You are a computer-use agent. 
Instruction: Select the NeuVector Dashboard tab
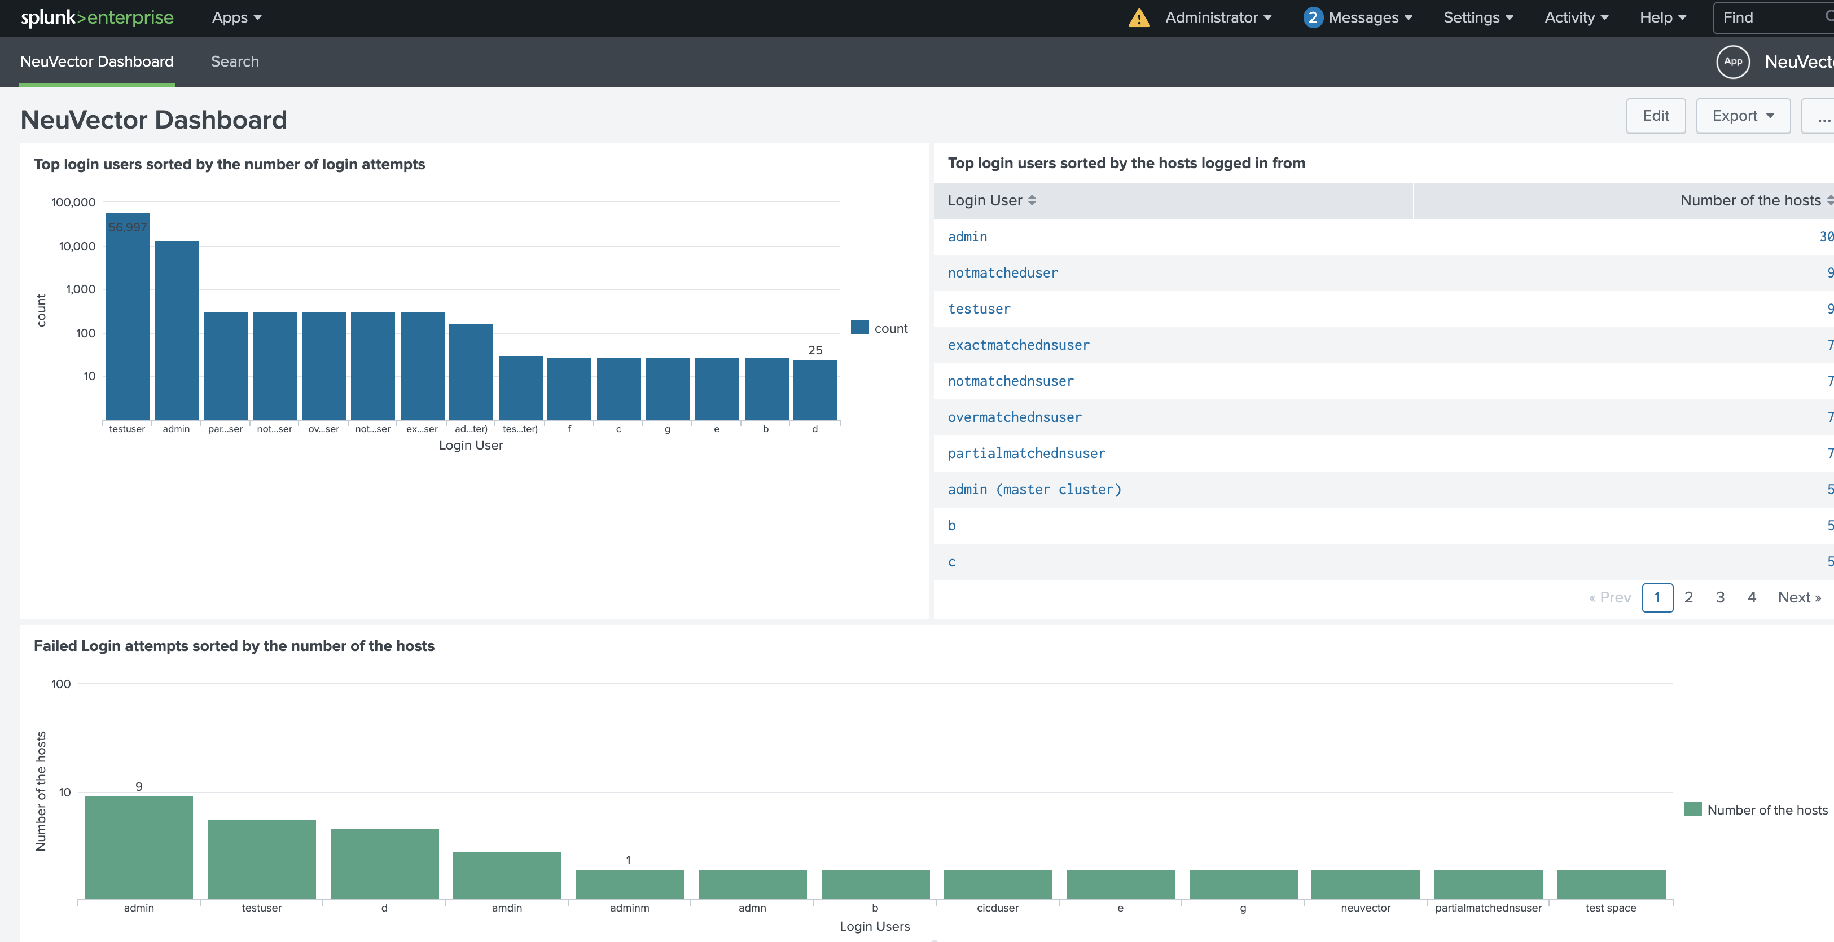[97, 61]
